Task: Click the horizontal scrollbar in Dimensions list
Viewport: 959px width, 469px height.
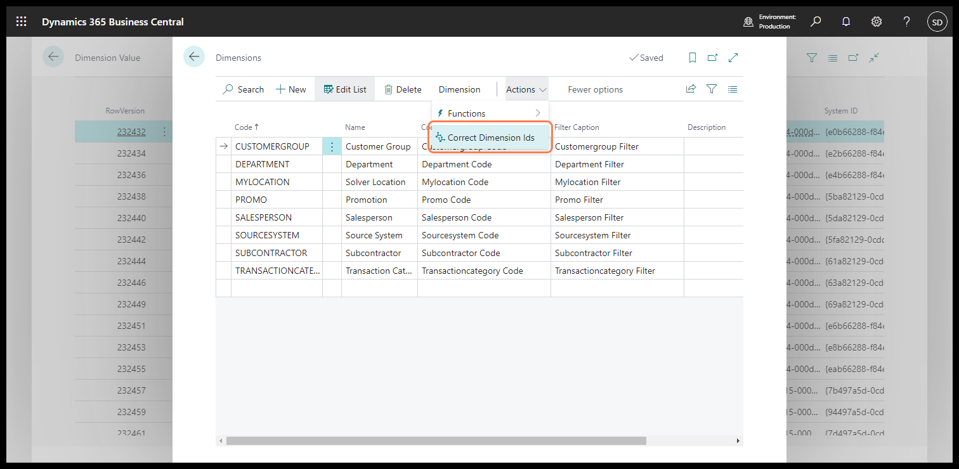Action: pyautogui.click(x=436, y=440)
